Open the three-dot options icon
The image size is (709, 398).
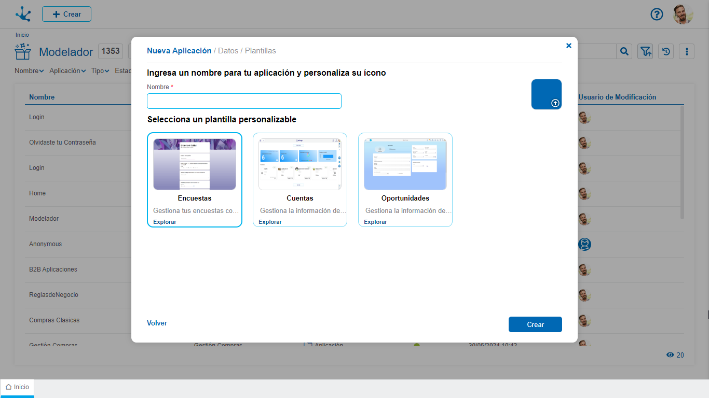pos(687,51)
